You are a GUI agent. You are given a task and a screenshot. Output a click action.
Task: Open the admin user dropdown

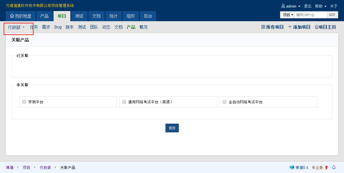(x=291, y=6)
